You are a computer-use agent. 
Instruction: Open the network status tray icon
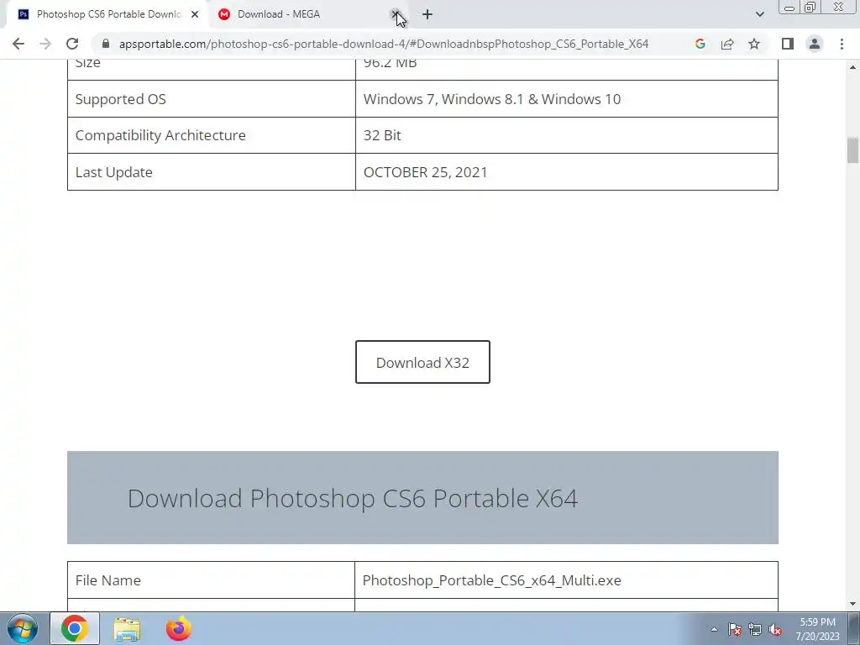755,629
